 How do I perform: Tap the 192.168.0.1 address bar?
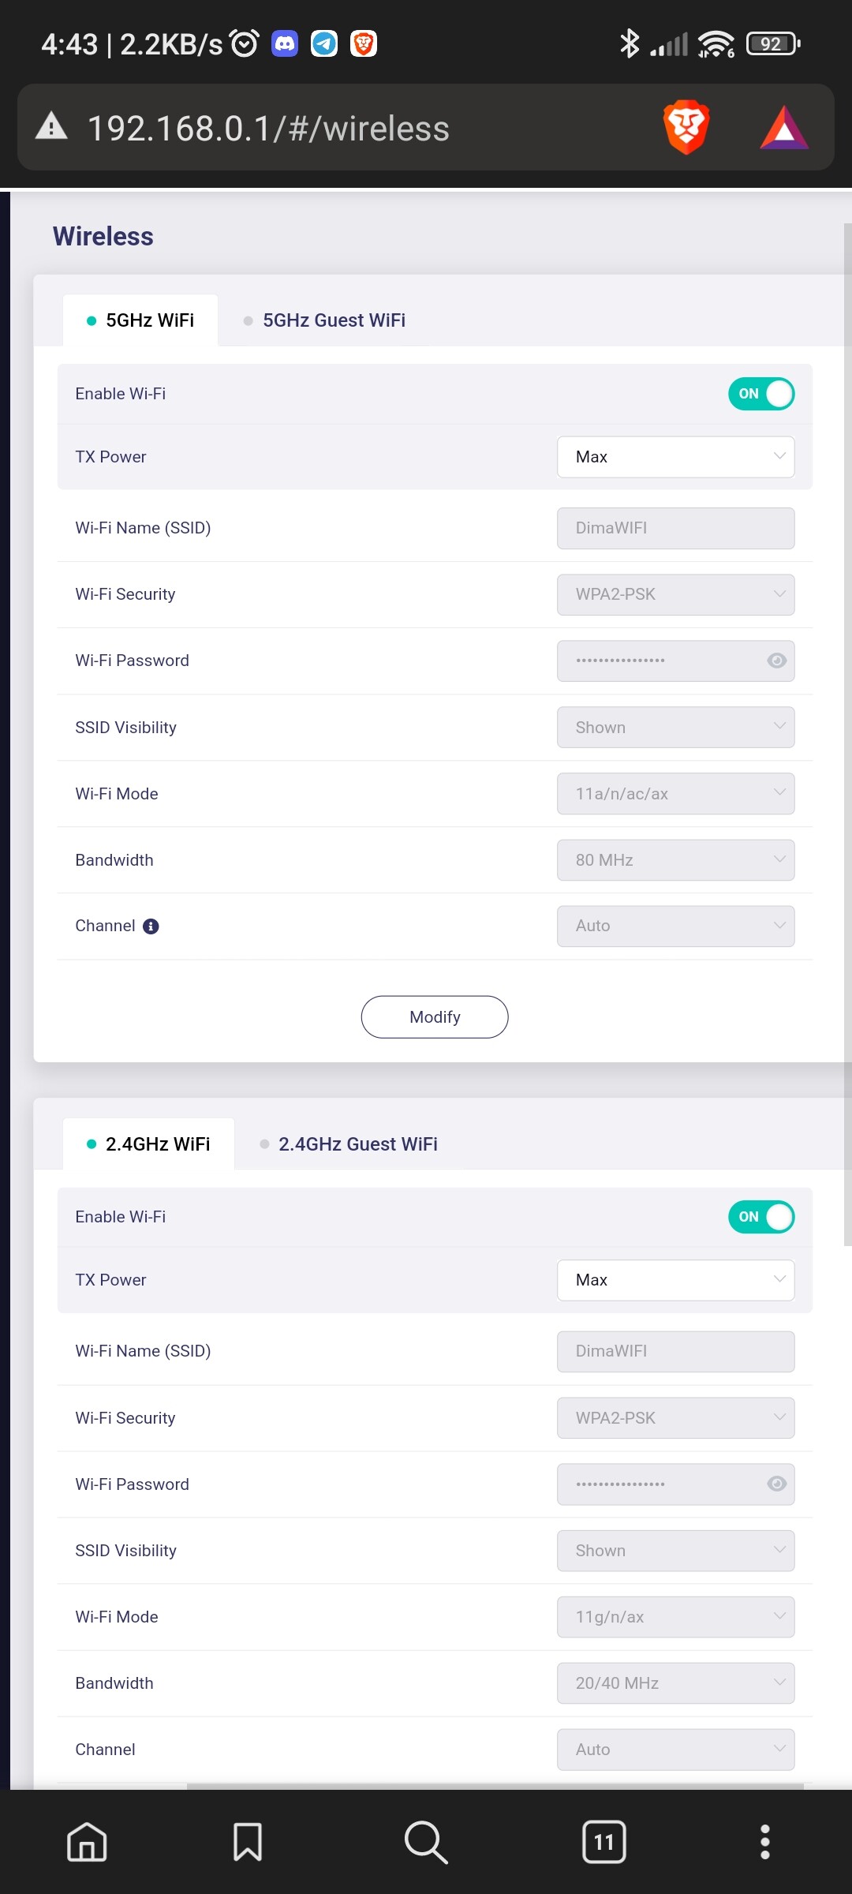pyautogui.click(x=268, y=129)
